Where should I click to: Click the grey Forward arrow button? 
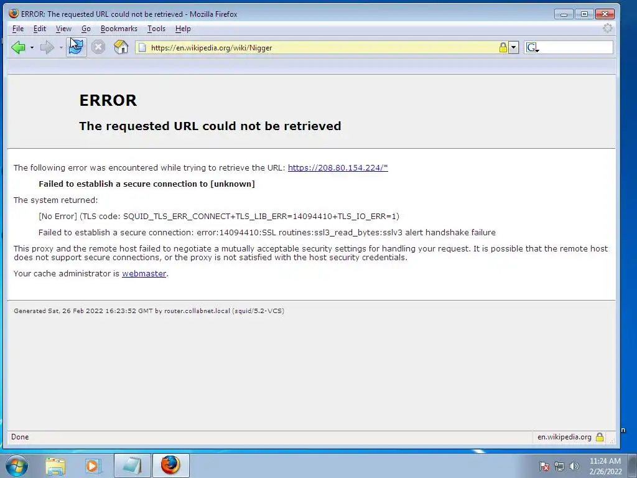click(x=47, y=47)
